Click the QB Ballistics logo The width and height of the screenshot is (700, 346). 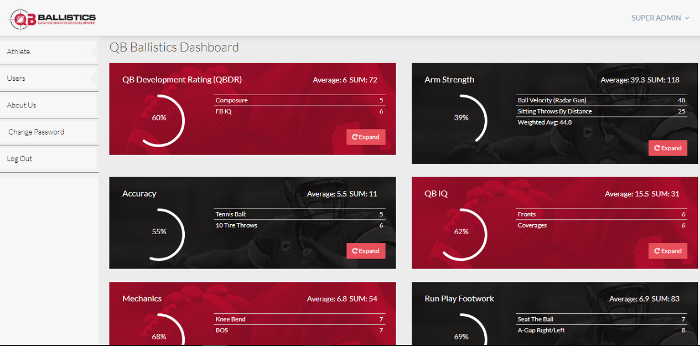[53, 18]
